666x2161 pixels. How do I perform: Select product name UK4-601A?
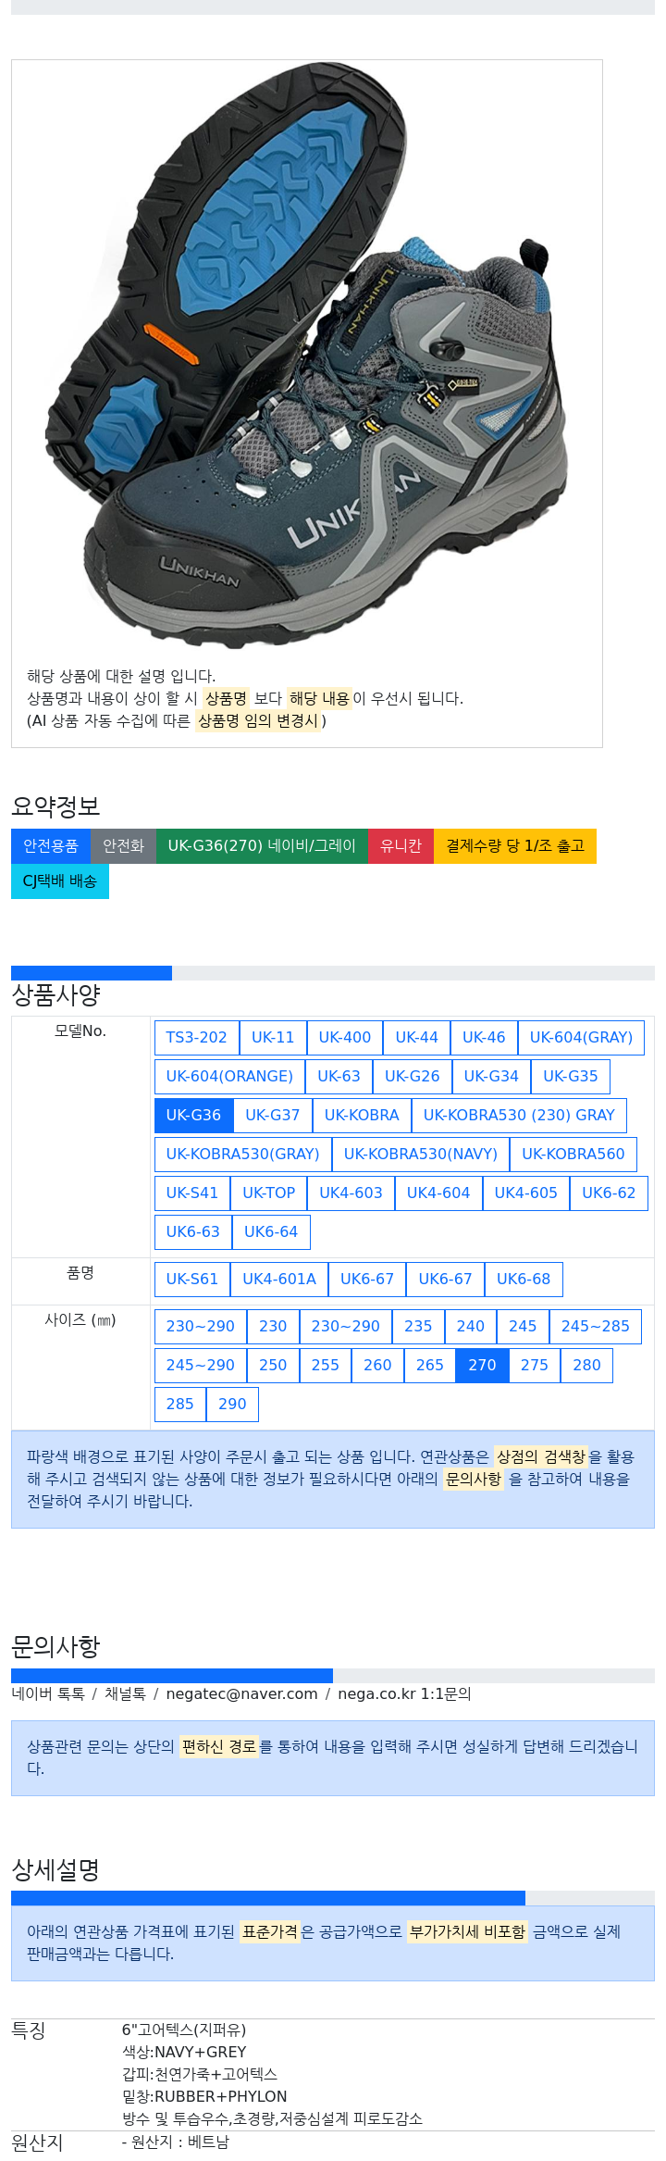click(279, 1280)
